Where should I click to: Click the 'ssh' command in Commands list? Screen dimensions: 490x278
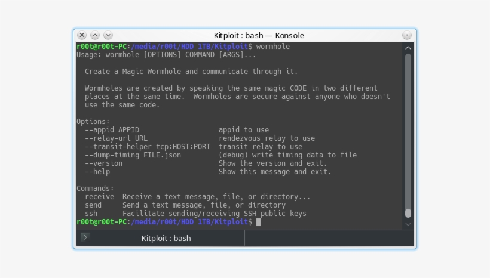[x=91, y=214]
